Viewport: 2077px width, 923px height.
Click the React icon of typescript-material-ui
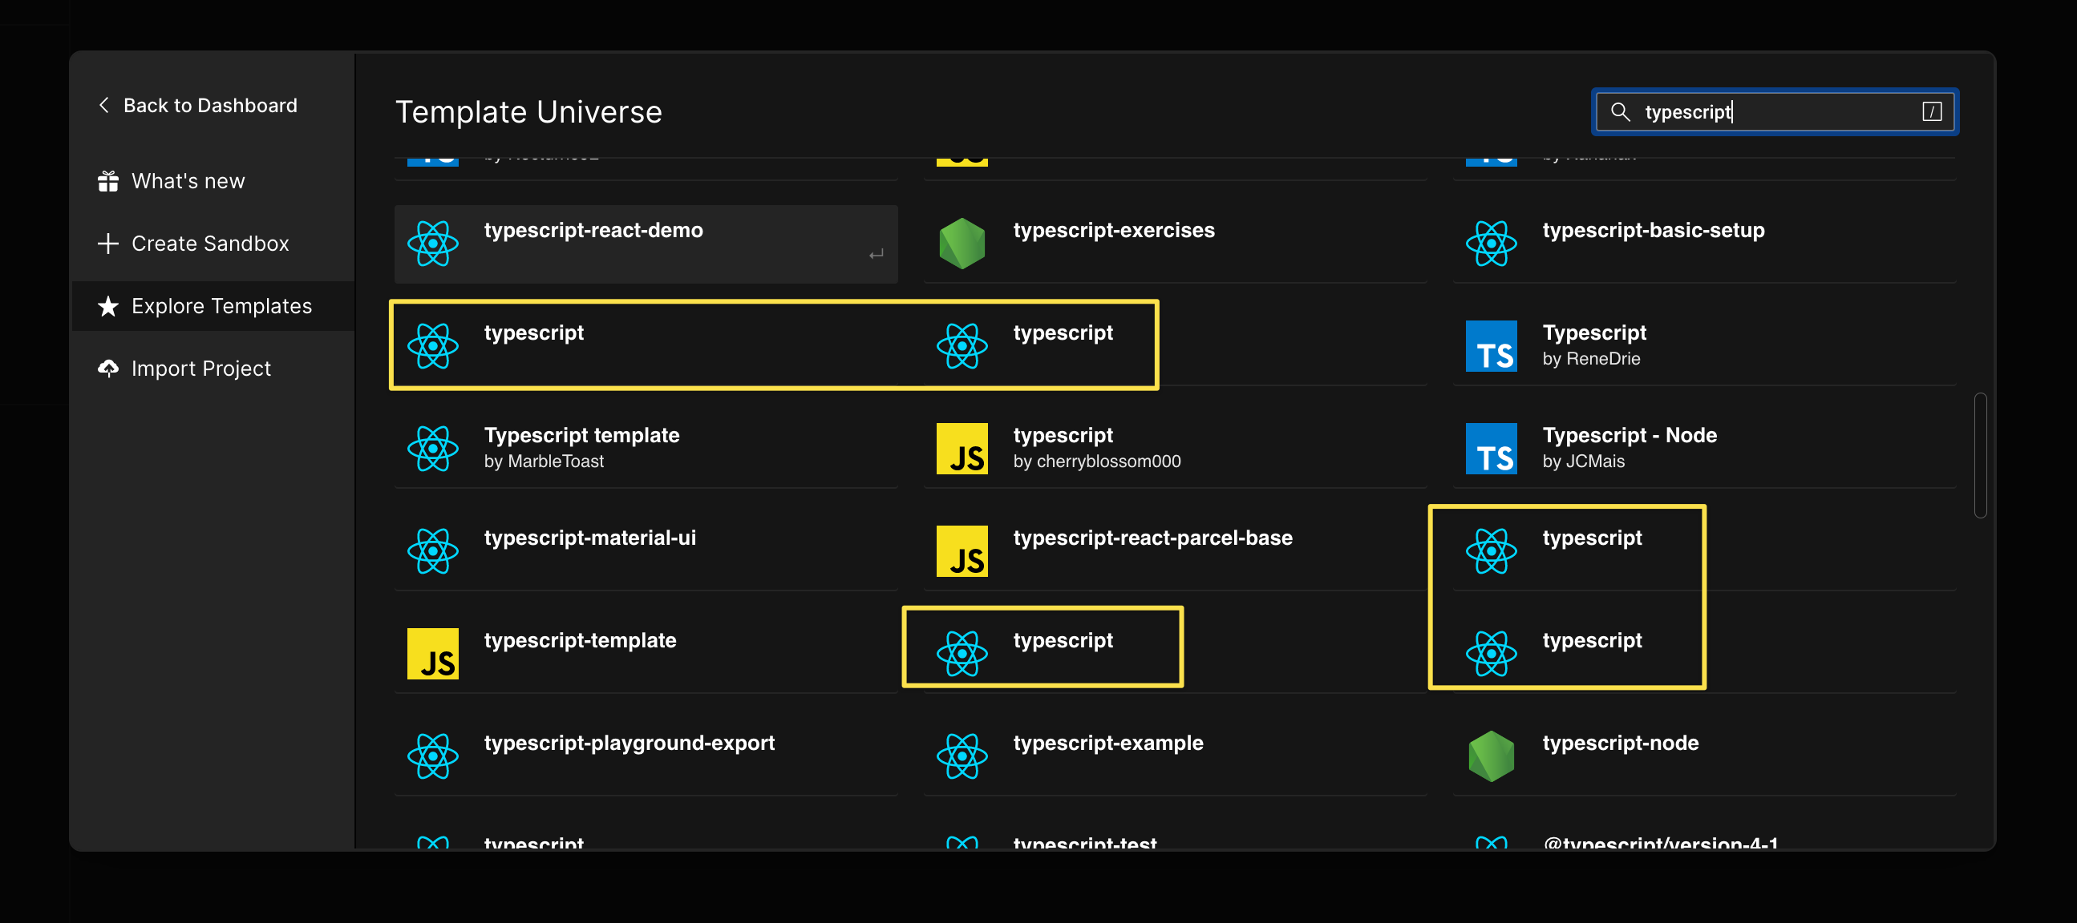[x=433, y=551]
